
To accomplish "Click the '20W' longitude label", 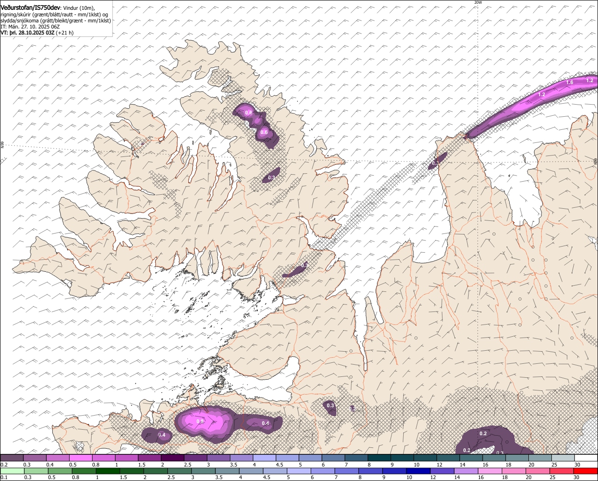I will pyautogui.click(x=477, y=2).
